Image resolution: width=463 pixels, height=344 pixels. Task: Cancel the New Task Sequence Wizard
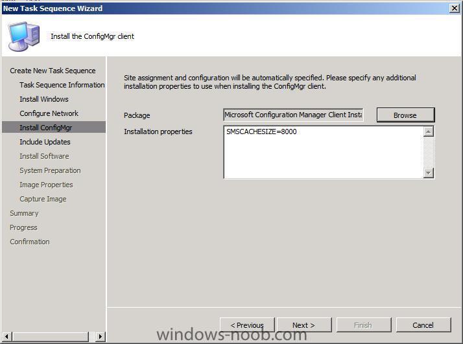click(423, 325)
